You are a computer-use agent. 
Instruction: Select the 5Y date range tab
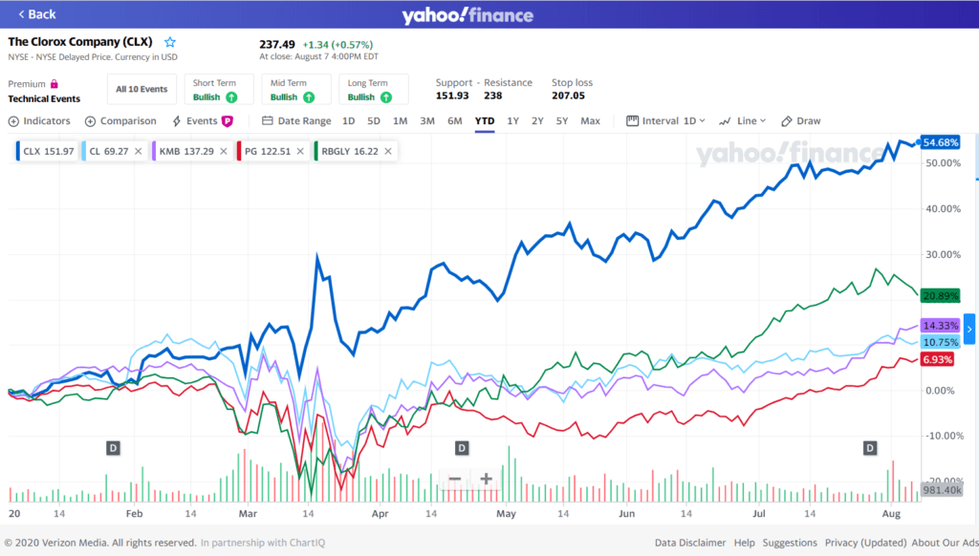tap(562, 121)
